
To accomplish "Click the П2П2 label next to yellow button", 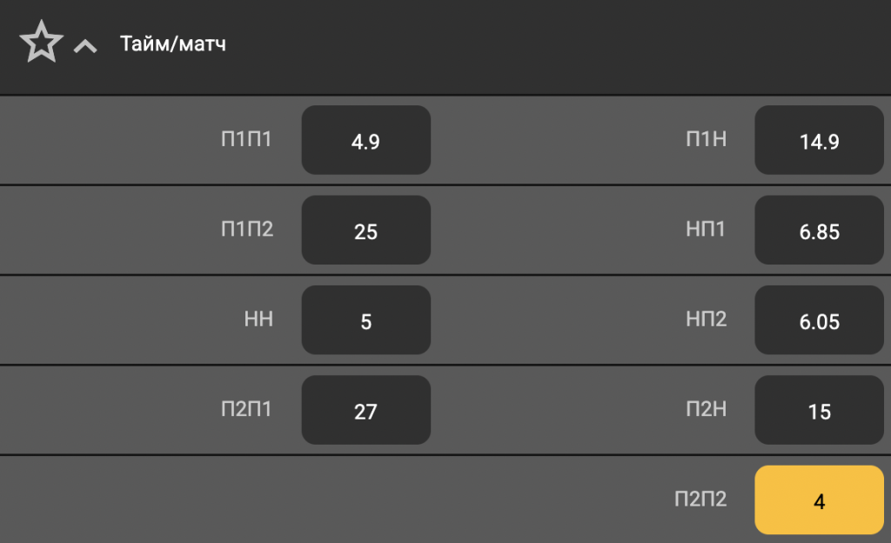I will 700,499.
